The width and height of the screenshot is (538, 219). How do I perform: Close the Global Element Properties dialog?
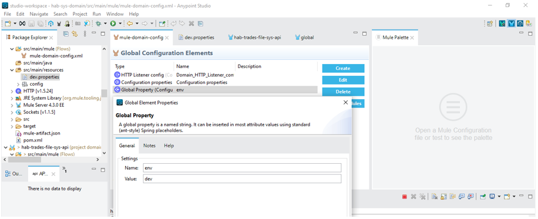point(345,102)
